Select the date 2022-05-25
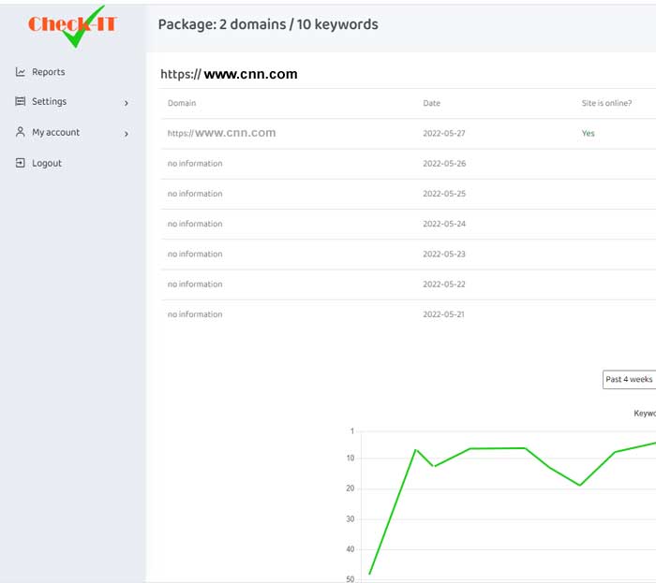 (x=444, y=194)
